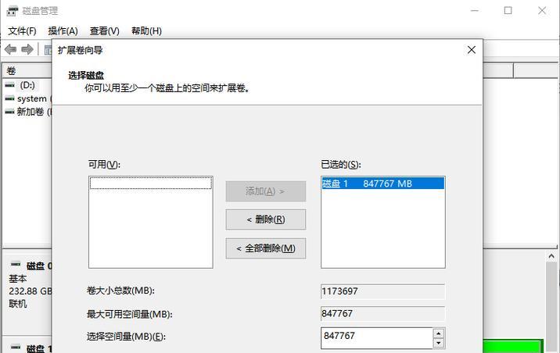Click the 卷大小总数 field showing 1173697
This screenshot has height=353, width=560.
[x=383, y=291]
